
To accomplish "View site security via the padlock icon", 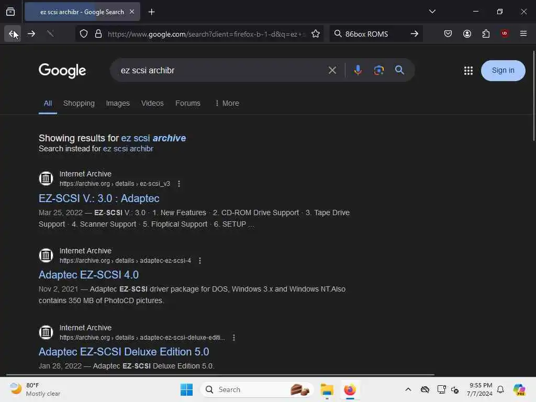I will 98,34.
